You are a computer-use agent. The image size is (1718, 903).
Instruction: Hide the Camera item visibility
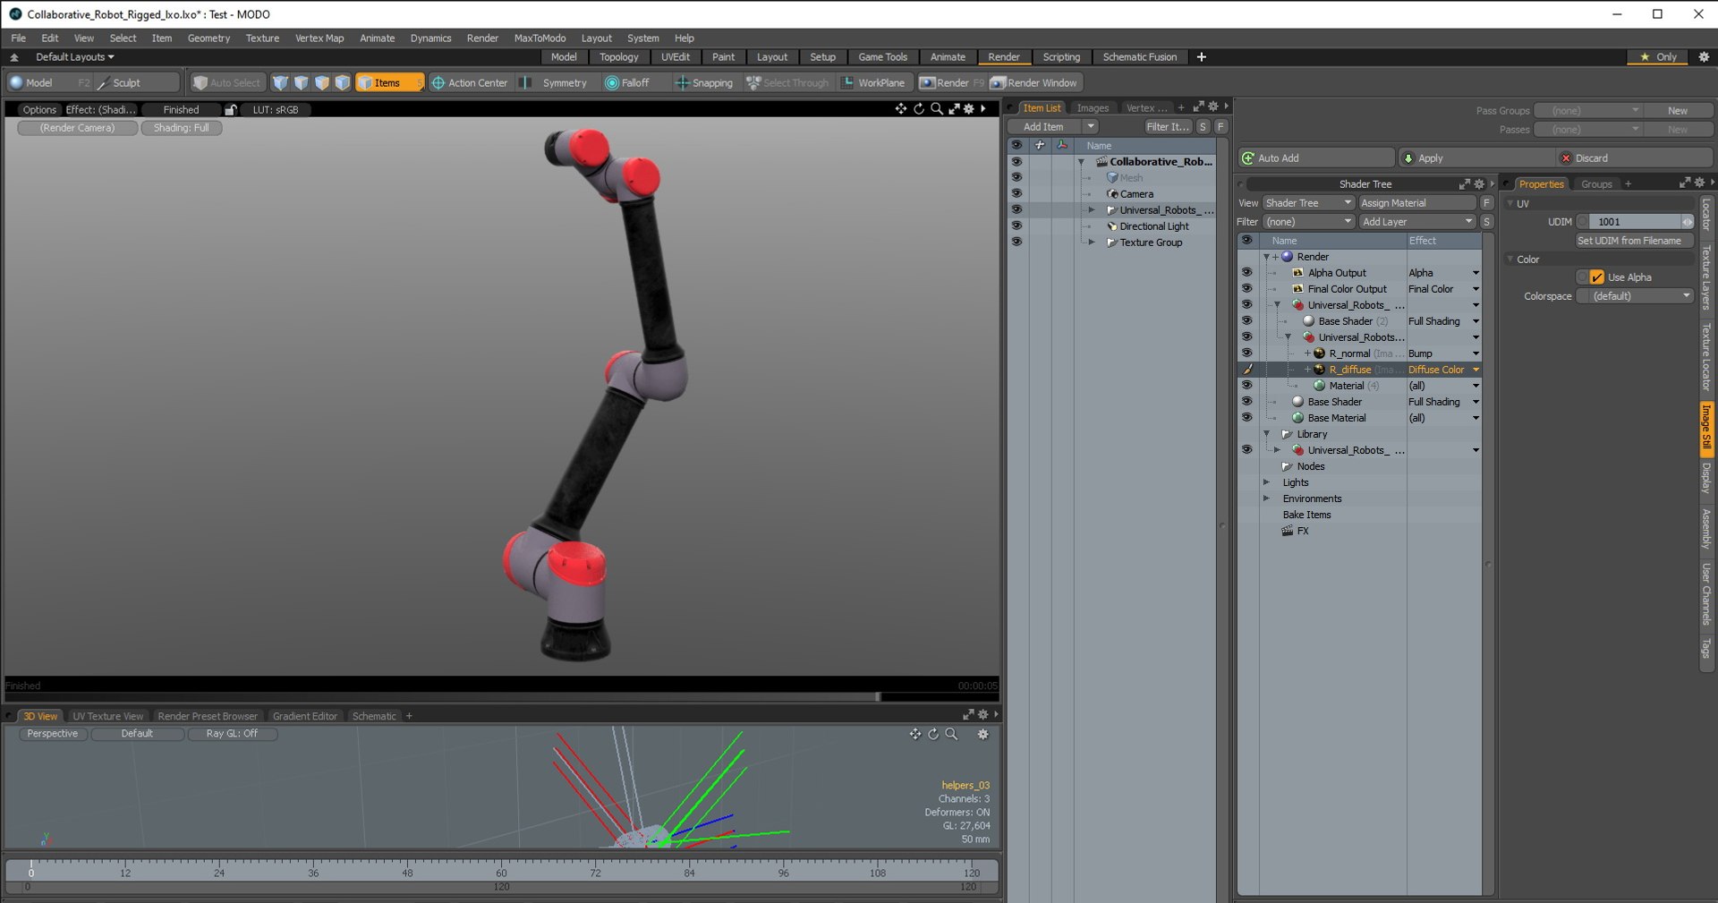1016,193
